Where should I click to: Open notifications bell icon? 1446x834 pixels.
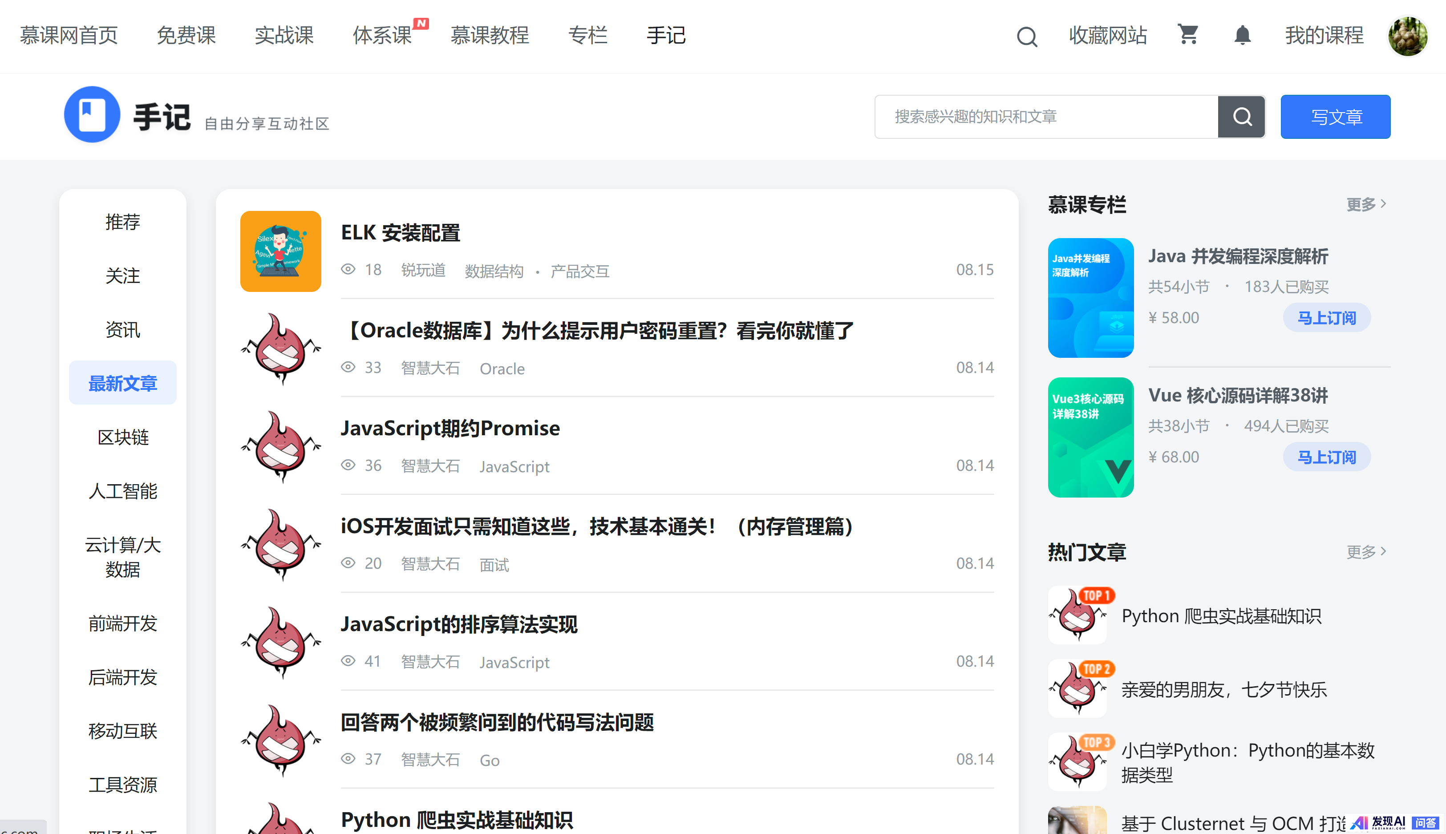[1242, 35]
